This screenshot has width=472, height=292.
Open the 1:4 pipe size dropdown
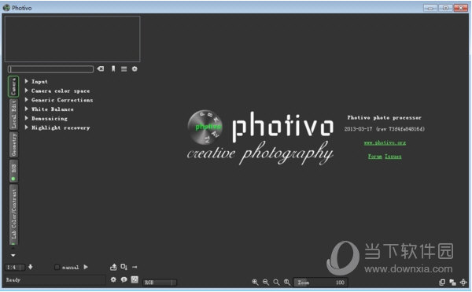[15, 267]
